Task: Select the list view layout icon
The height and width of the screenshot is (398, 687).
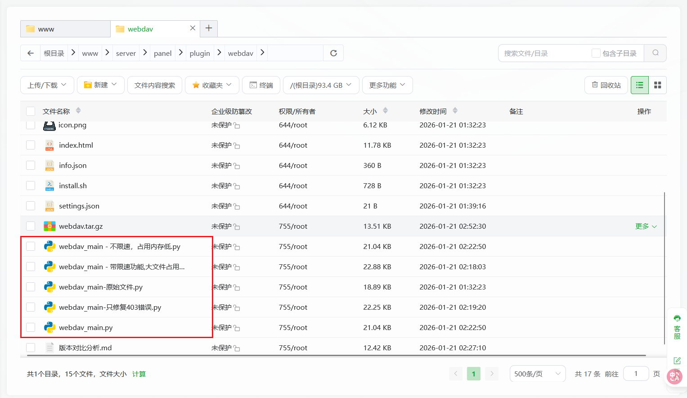Action: point(639,85)
